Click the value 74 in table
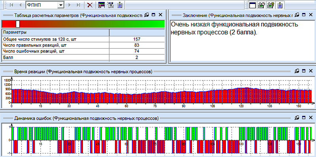Image resolution: width=316 pixels, height=157 pixels. (137, 51)
